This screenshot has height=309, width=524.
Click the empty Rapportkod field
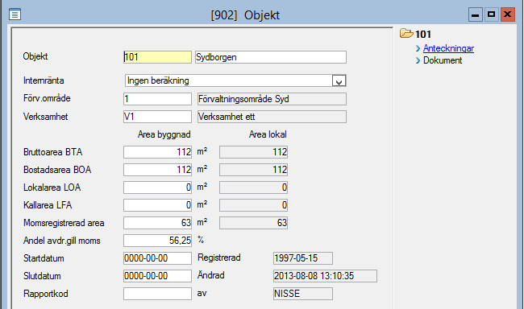coord(157,294)
